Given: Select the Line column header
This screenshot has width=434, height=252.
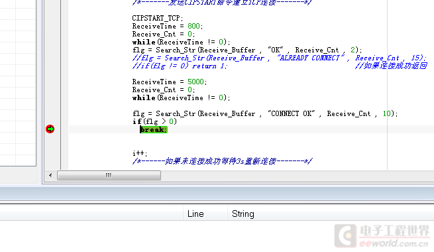Looking at the screenshot, I should point(195,214).
